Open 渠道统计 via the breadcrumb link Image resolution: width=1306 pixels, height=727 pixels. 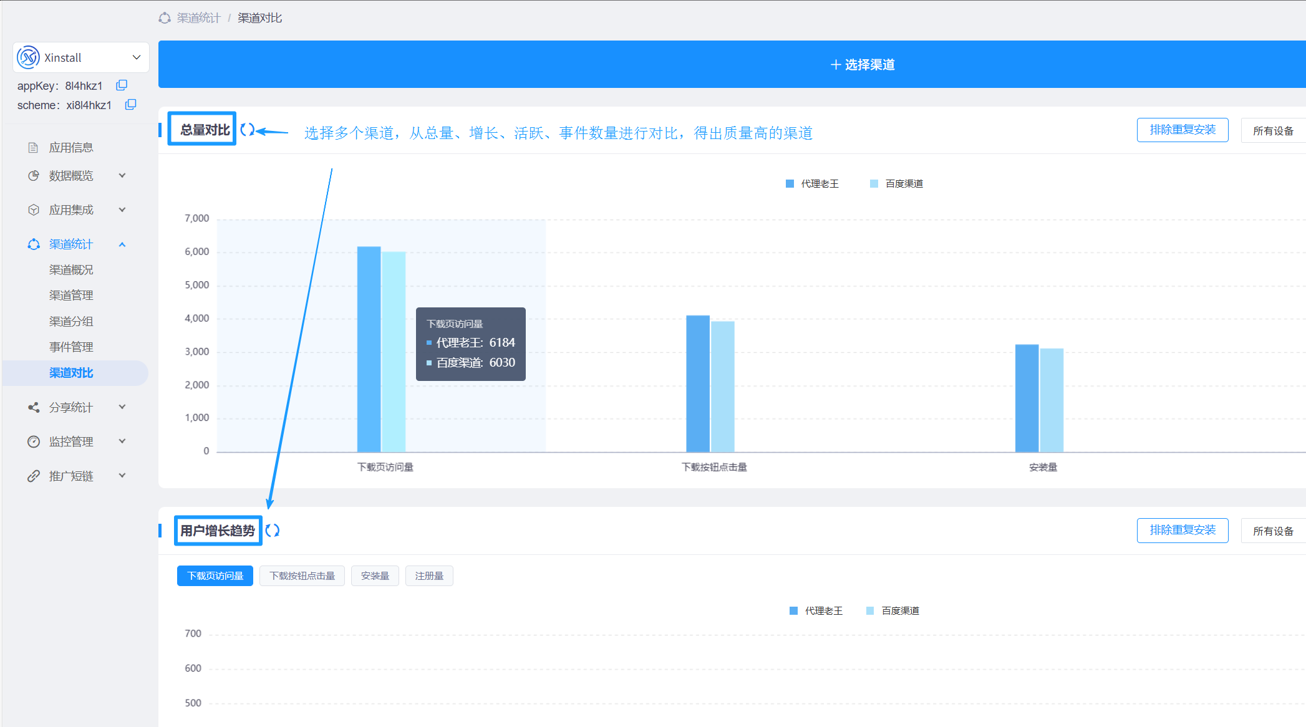tap(198, 17)
